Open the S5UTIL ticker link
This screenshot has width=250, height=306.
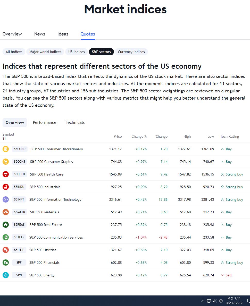tap(19, 250)
